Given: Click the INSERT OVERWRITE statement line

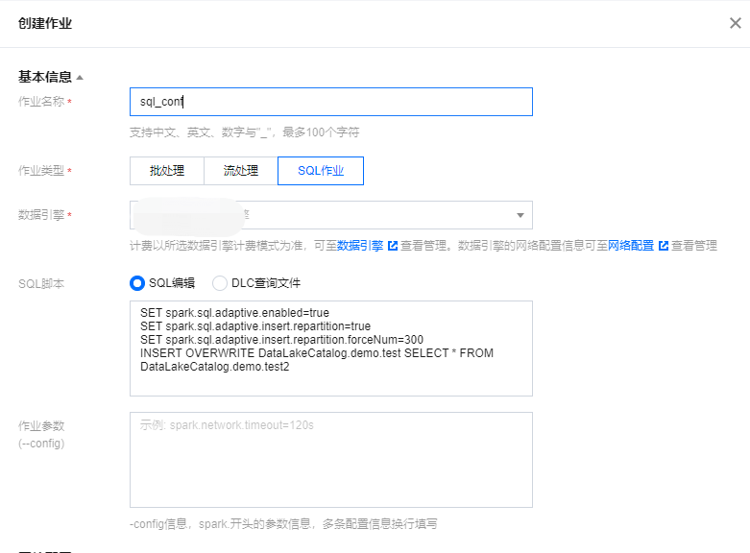Looking at the screenshot, I should click(x=317, y=353).
